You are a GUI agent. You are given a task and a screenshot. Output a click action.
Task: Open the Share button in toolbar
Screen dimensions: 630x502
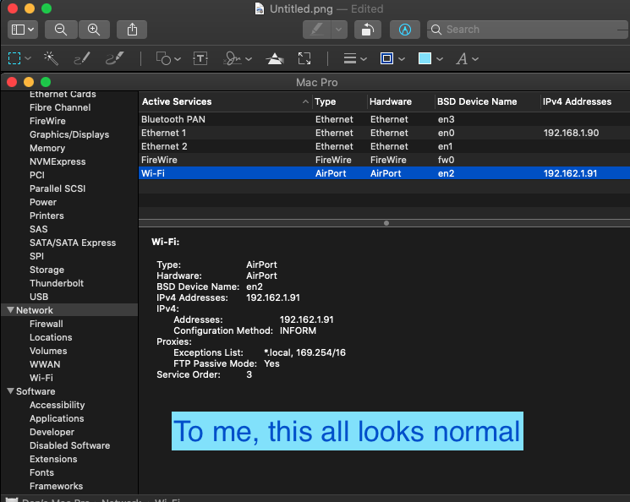coord(132,30)
